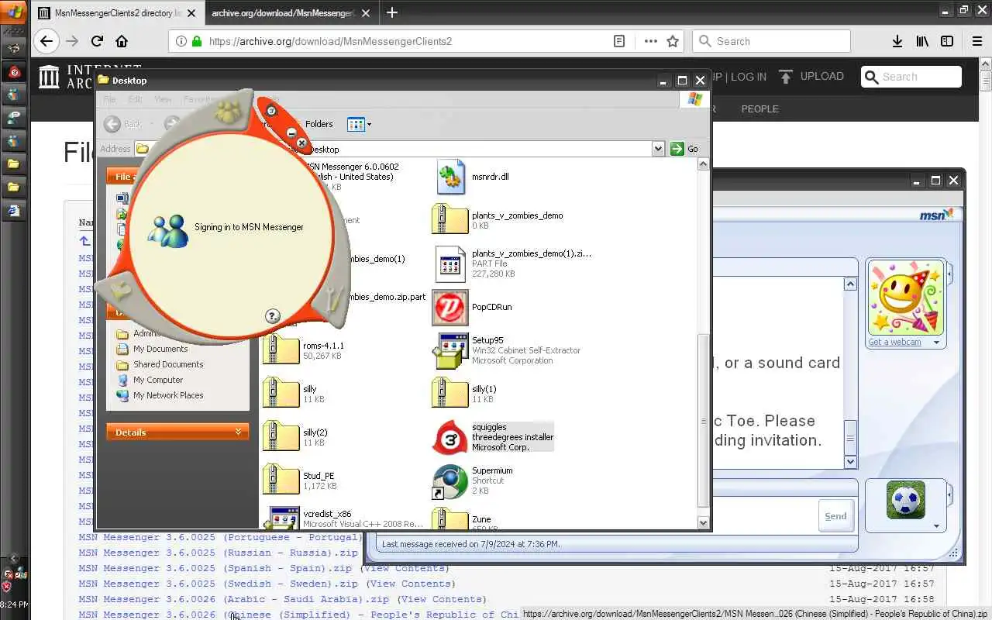The height and width of the screenshot is (620, 992).
Task: Collapse the contact's display picture pane
Action: coord(950,274)
